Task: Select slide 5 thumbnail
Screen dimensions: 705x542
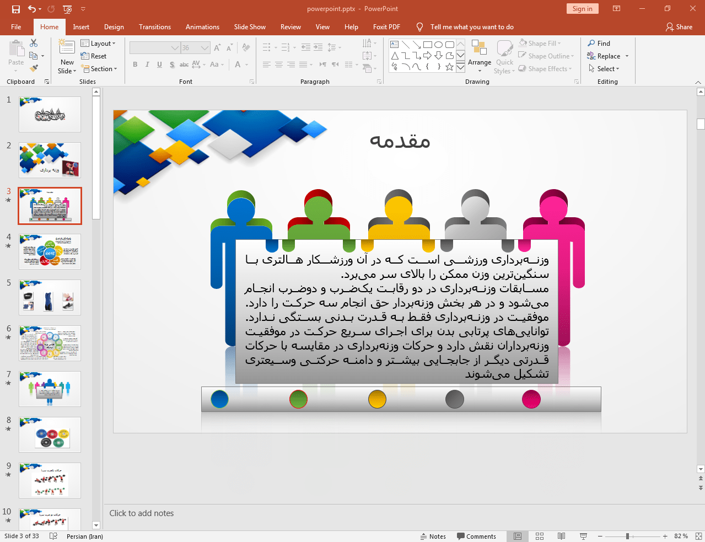Action: [x=50, y=297]
